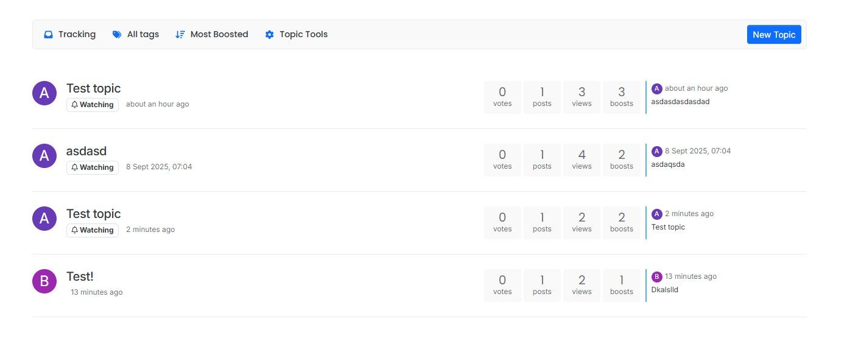Click the large A avatar beside asdasd
The image size is (847, 358).
tap(44, 156)
